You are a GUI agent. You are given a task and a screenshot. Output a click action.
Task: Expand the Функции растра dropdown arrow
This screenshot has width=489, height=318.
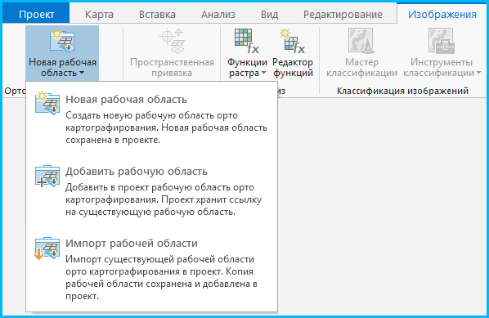pos(263,73)
